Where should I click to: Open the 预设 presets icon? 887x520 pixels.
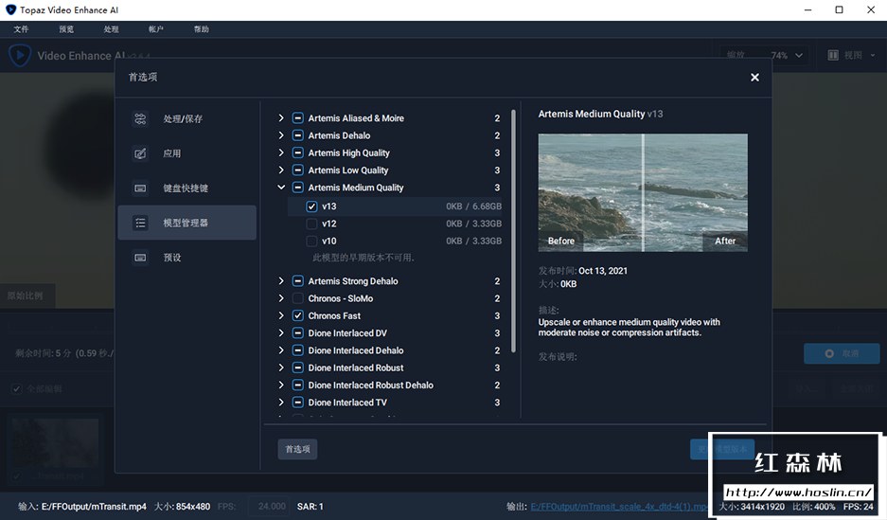[140, 258]
